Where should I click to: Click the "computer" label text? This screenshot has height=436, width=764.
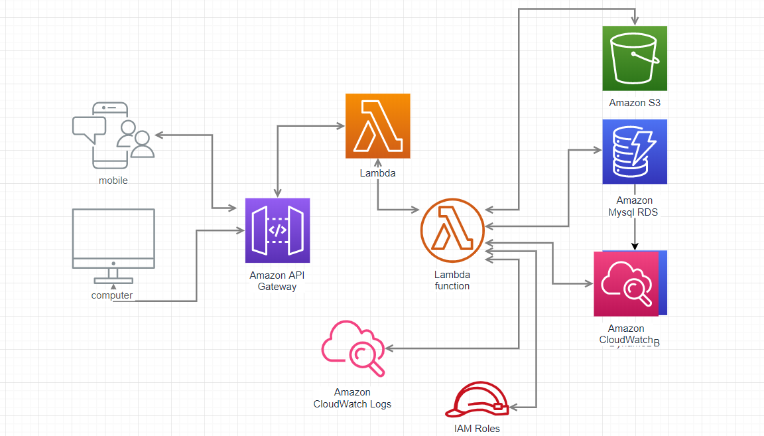point(111,295)
